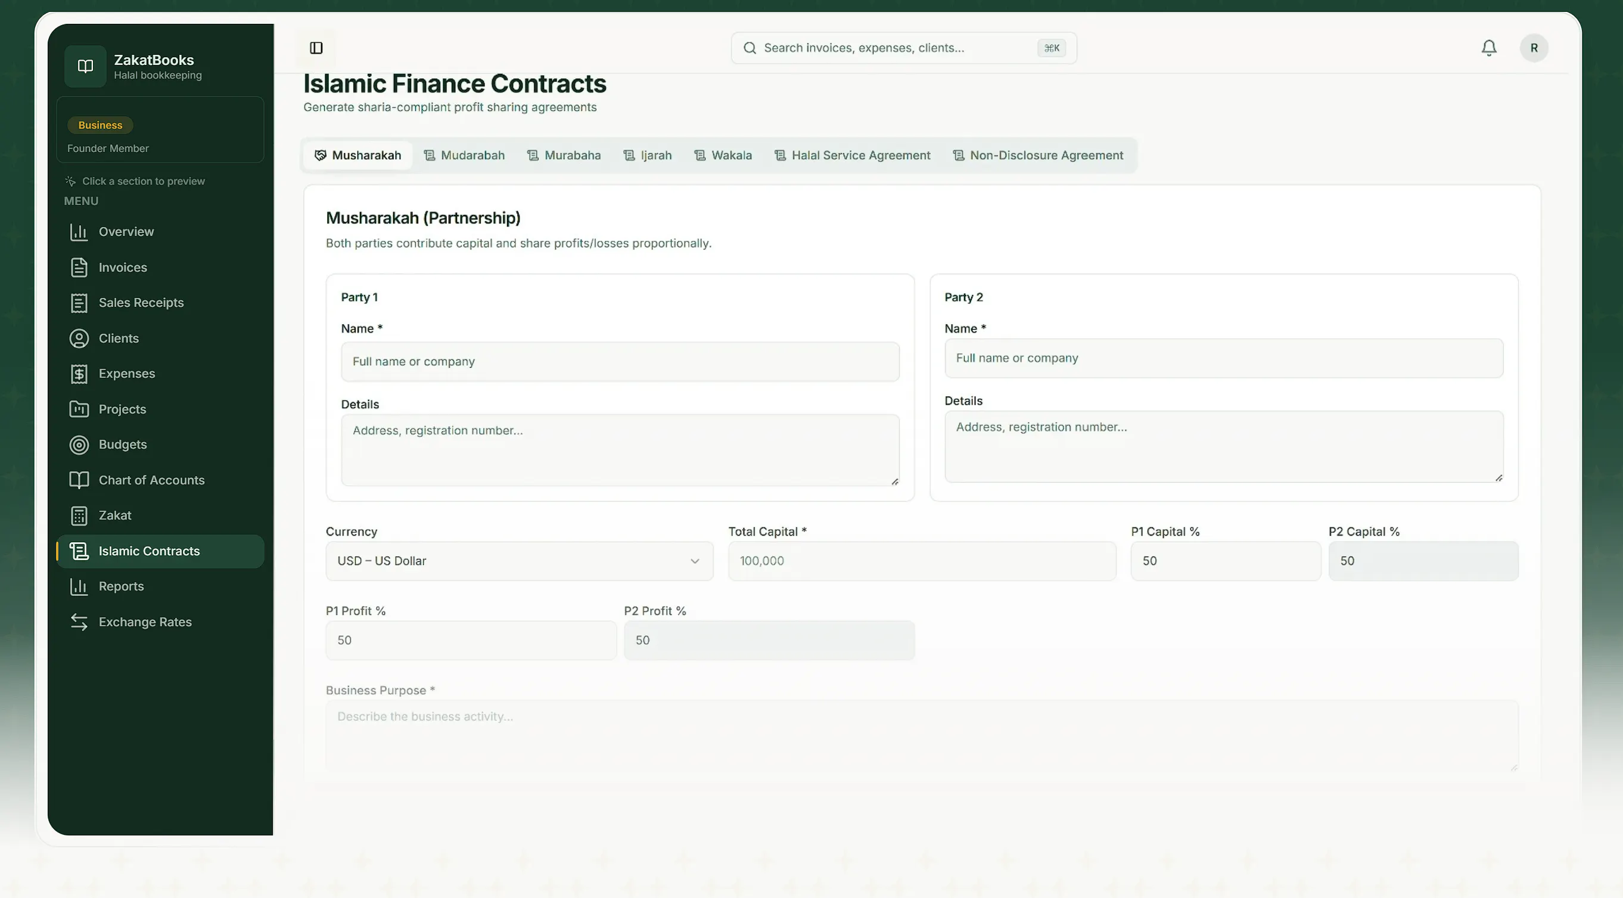The height and width of the screenshot is (898, 1623).
Task: Toggle the sidebar panel icon
Action: pyautogui.click(x=316, y=48)
